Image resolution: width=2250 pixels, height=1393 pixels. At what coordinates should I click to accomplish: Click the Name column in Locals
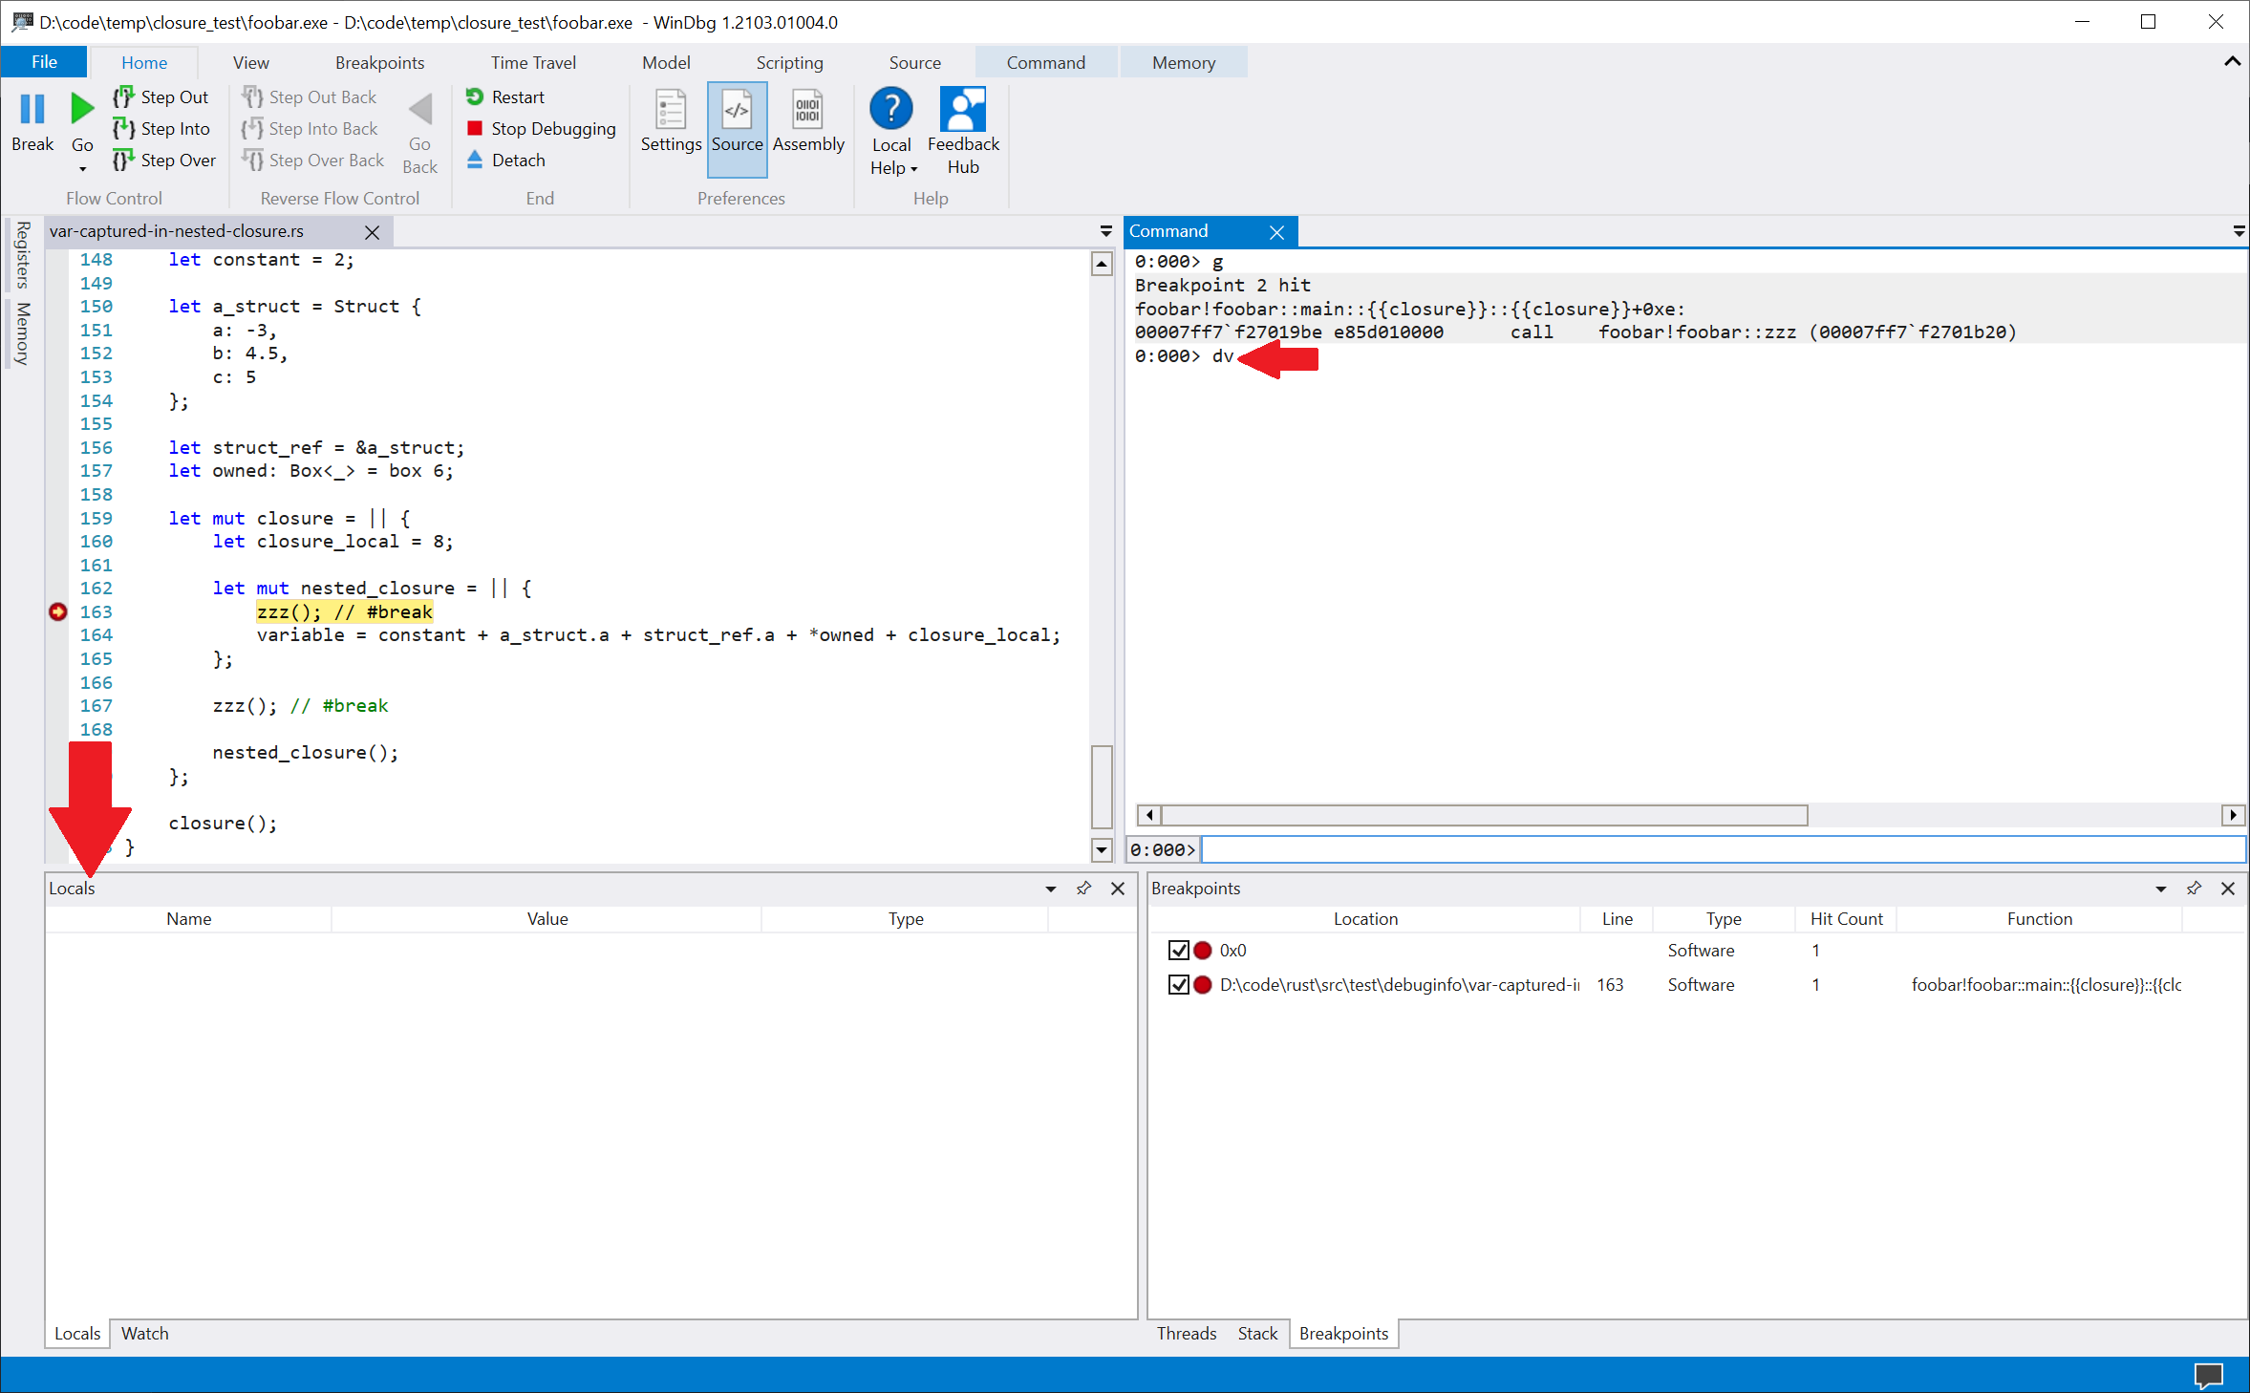click(x=189, y=918)
